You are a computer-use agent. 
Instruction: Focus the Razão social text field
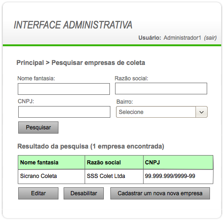[x=161, y=89]
